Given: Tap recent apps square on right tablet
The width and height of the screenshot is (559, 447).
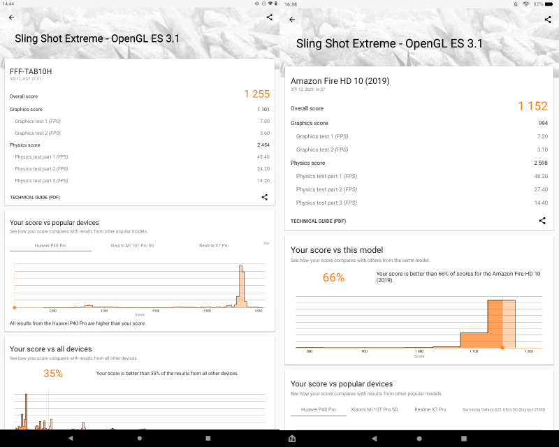Looking at the screenshot, I should pos(464,439).
